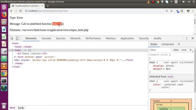Click the display: block property value

170,66
